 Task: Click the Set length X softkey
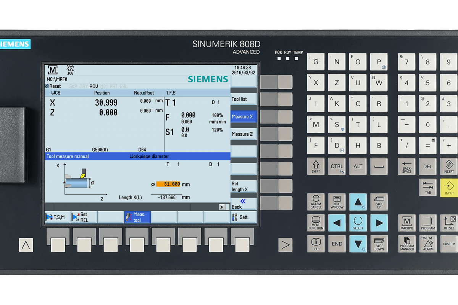click(243, 186)
